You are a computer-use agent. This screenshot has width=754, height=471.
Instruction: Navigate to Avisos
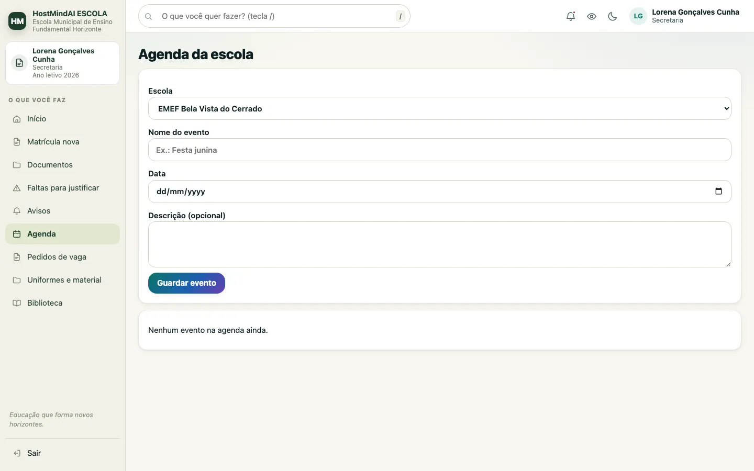(62, 211)
